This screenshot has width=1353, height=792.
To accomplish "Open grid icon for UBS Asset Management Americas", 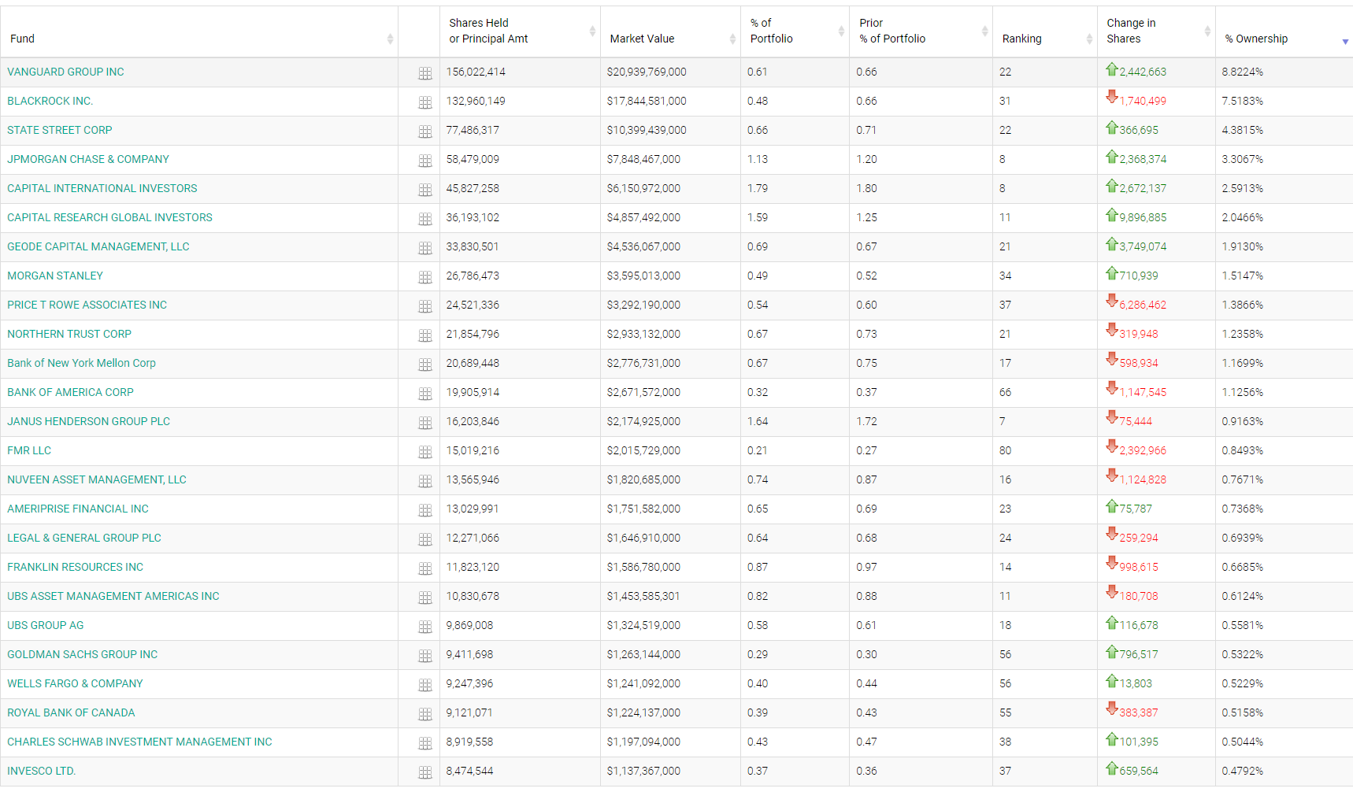I will (425, 598).
